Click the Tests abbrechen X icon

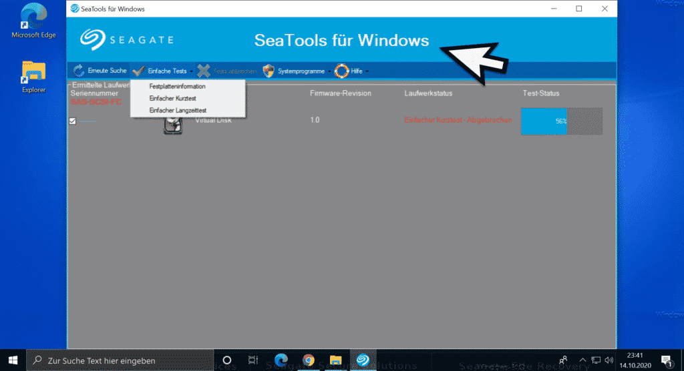(204, 71)
